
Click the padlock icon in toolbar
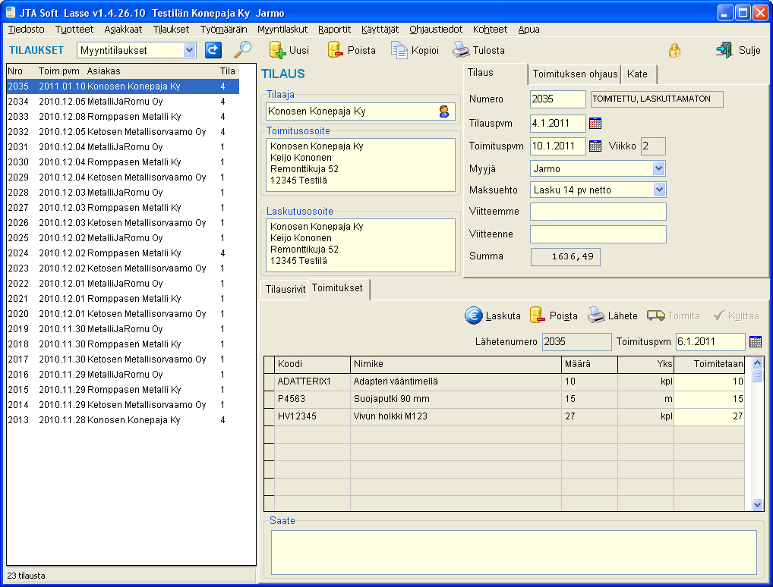pos(674,50)
